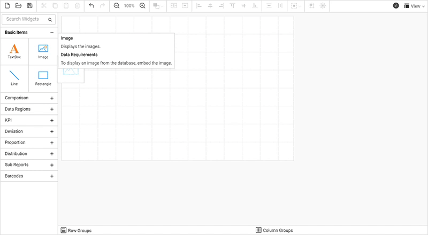Click the Copy icon in the toolbar
The image size is (428, 235).
point(55,6)
